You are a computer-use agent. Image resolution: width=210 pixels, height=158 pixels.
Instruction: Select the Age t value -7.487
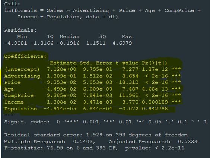[129, 89]
